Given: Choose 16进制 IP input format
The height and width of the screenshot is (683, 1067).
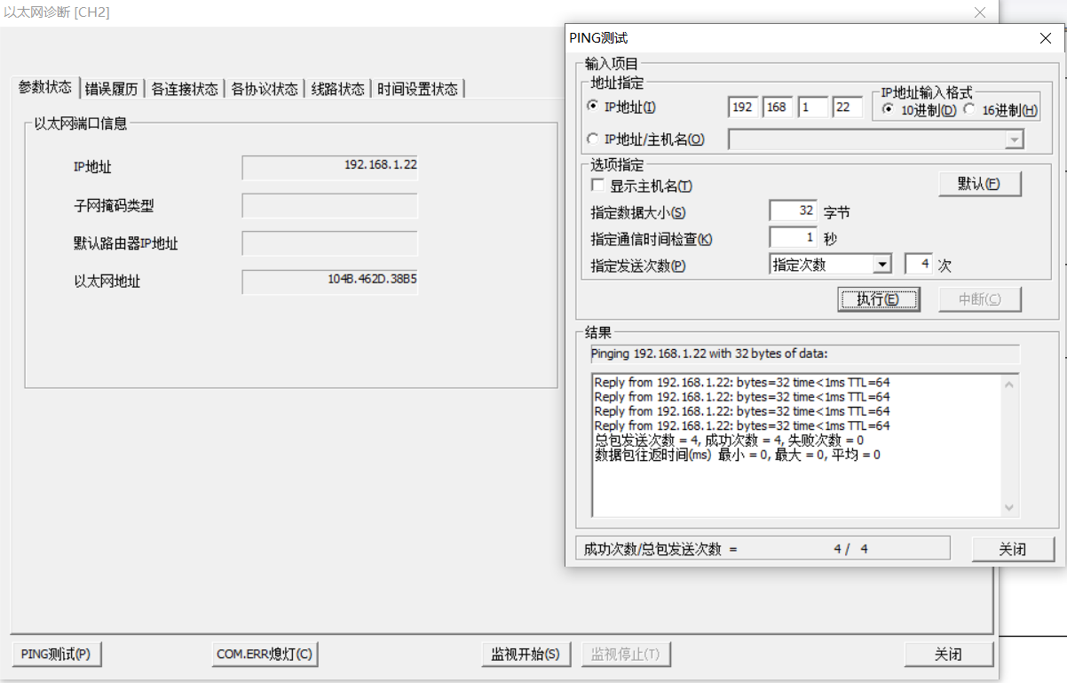Looking at the screenshot, I should (969, 110).
